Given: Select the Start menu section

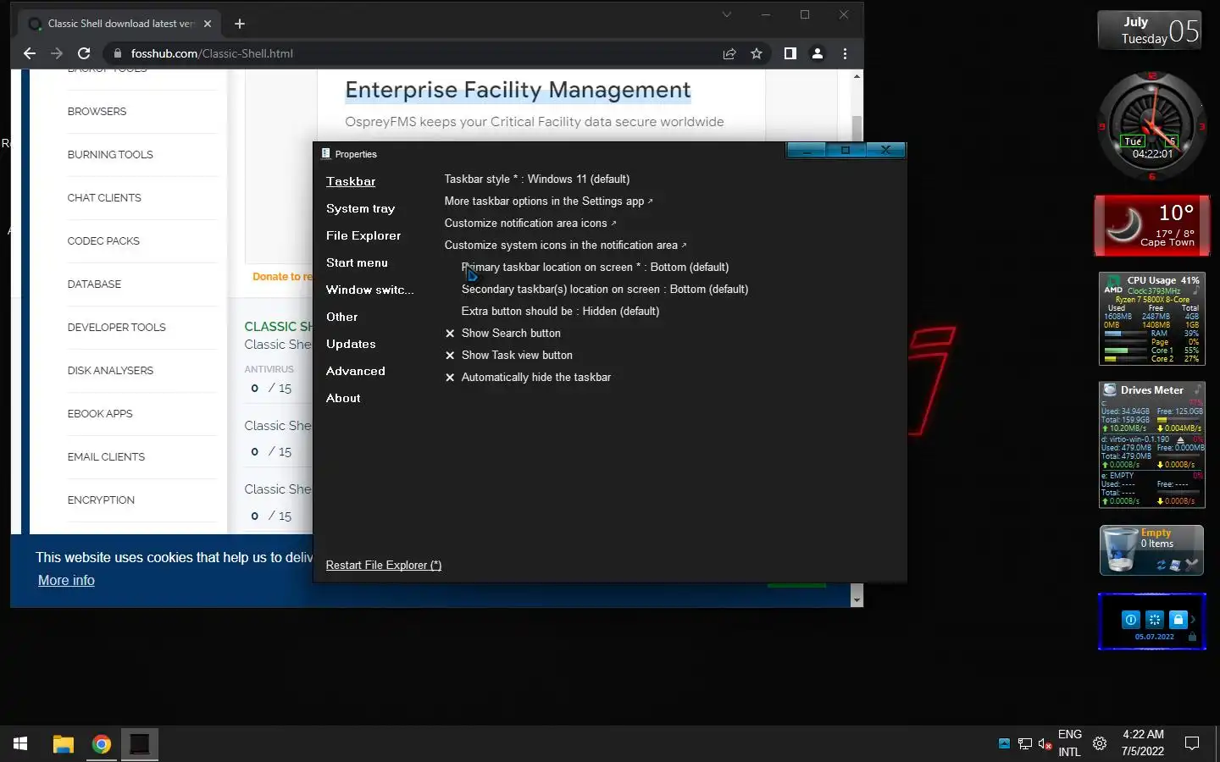Looking at the screenshot, I should tap(357, 262).
